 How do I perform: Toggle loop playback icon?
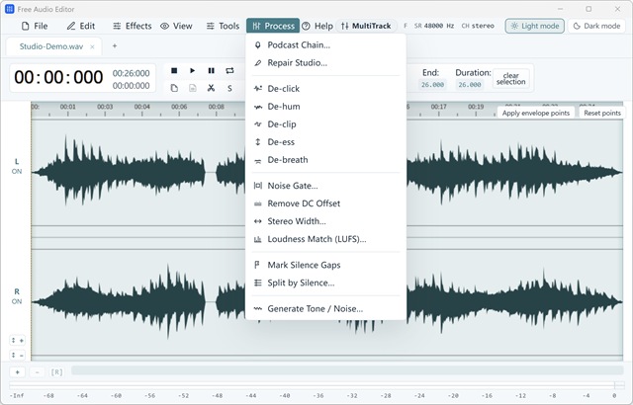229,70
